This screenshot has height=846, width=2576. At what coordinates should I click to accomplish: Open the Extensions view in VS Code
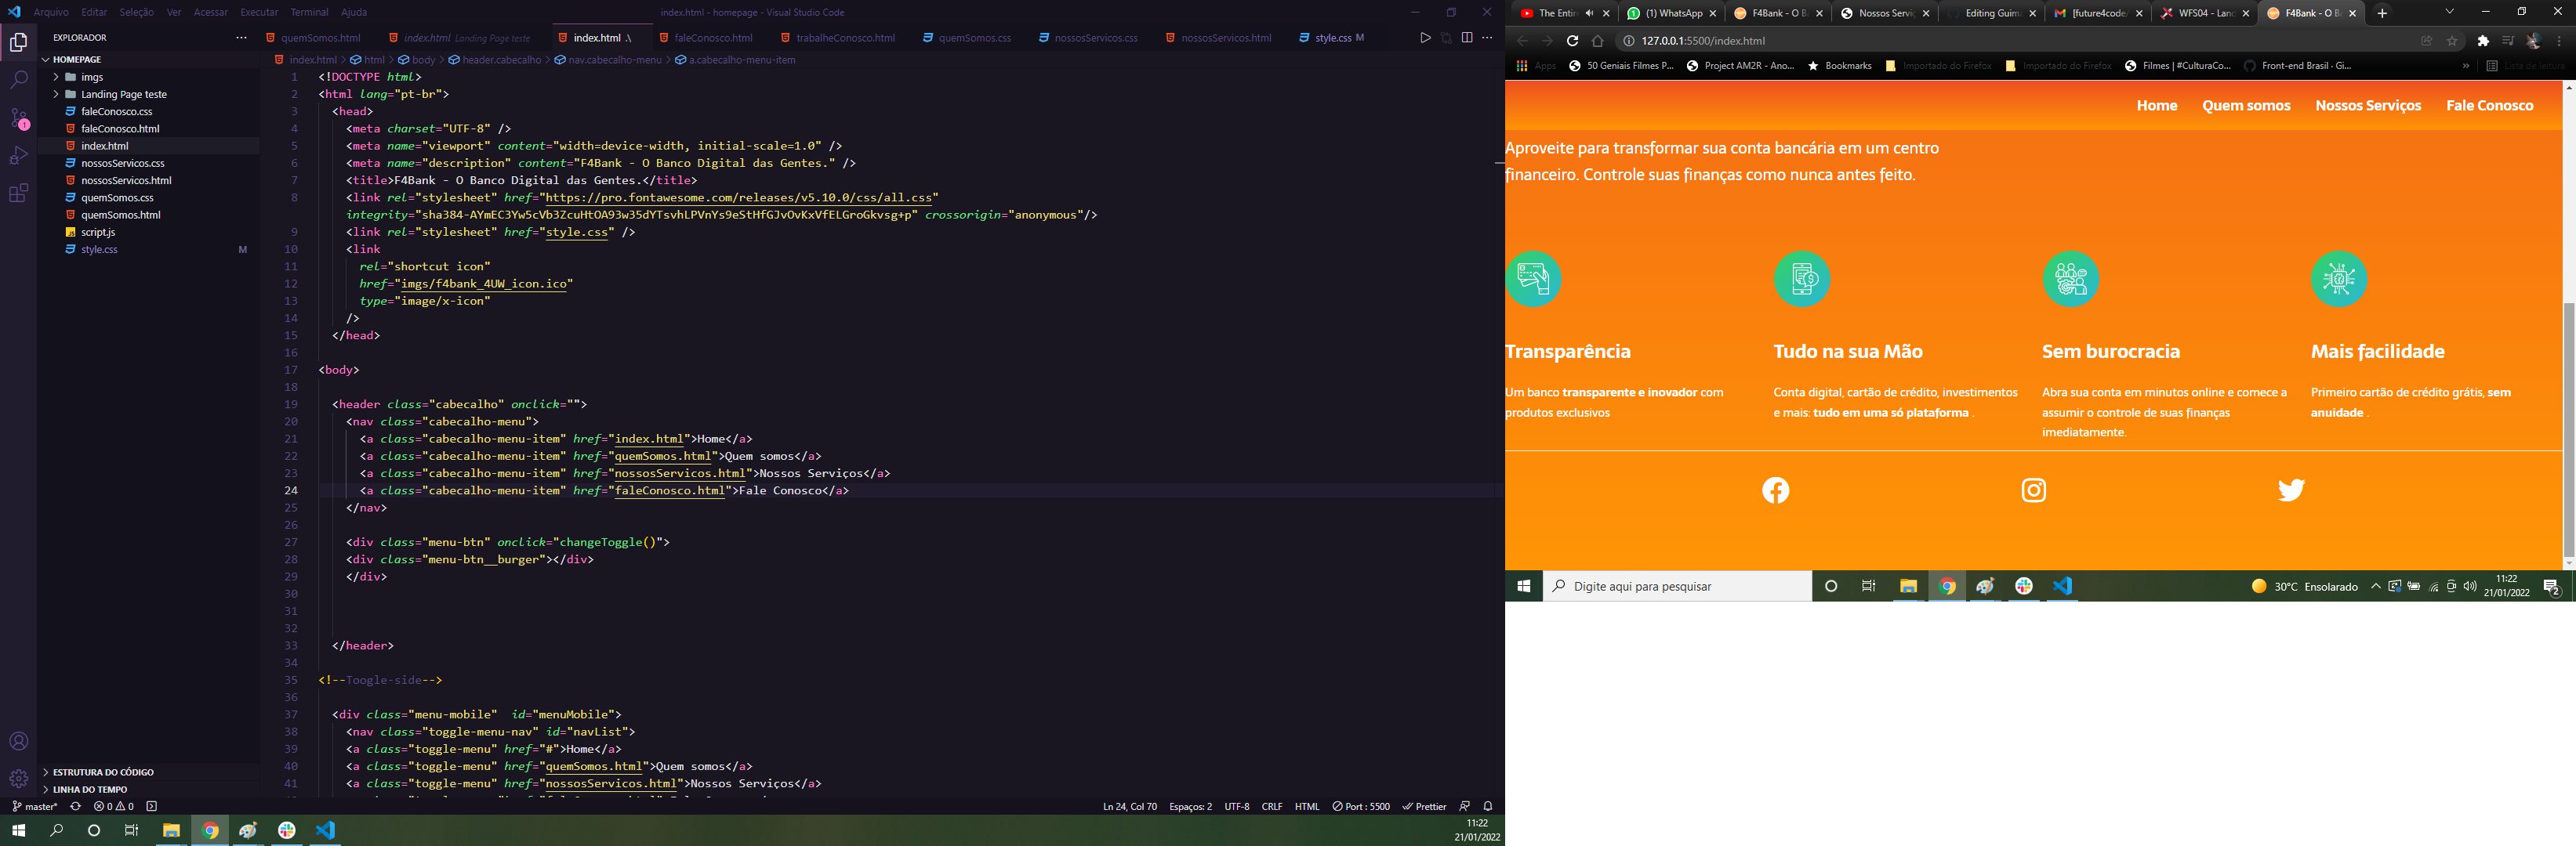click(18, 193)
